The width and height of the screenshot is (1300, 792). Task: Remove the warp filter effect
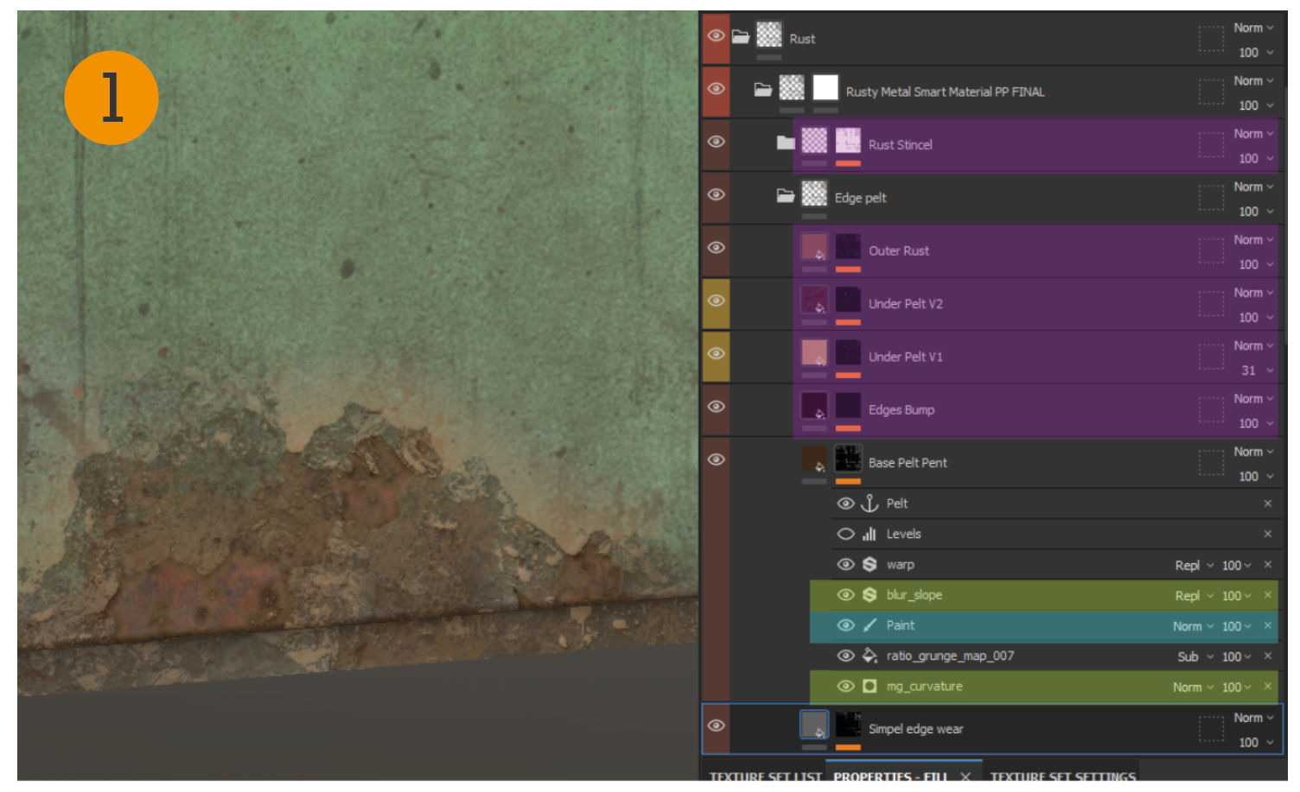click(x=1267, y=565)
